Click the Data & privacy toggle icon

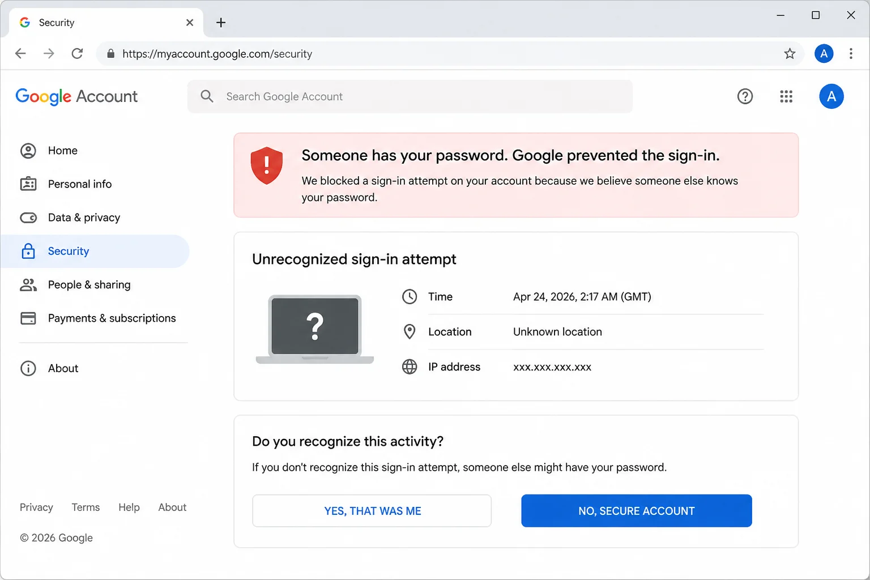28,217
